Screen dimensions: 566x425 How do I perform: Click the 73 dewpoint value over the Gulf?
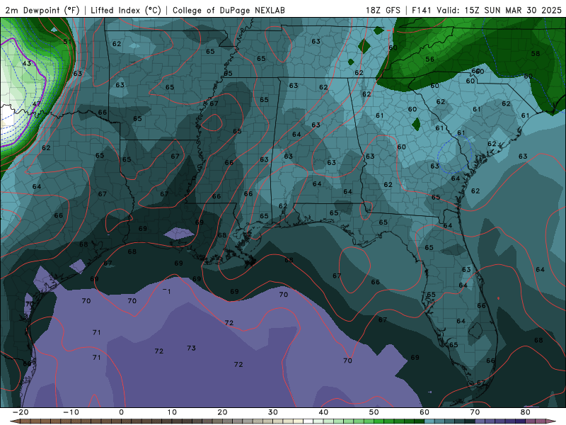coord(191,348)
